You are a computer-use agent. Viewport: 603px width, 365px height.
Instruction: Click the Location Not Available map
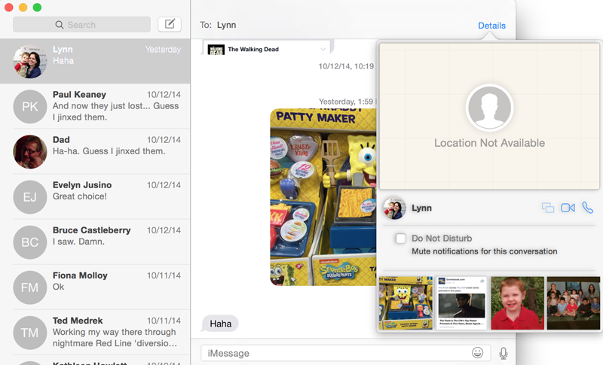[489, 116]
